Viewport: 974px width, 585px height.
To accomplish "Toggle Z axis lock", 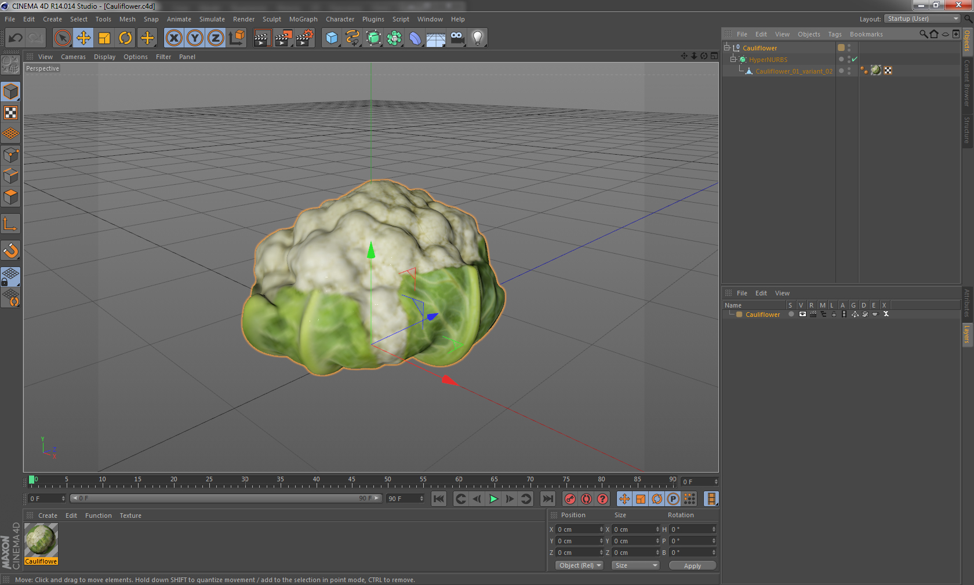I will pyautogui.click(x=216, y=38).
